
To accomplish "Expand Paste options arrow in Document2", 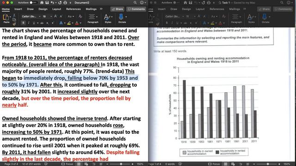I will point(10,17).
